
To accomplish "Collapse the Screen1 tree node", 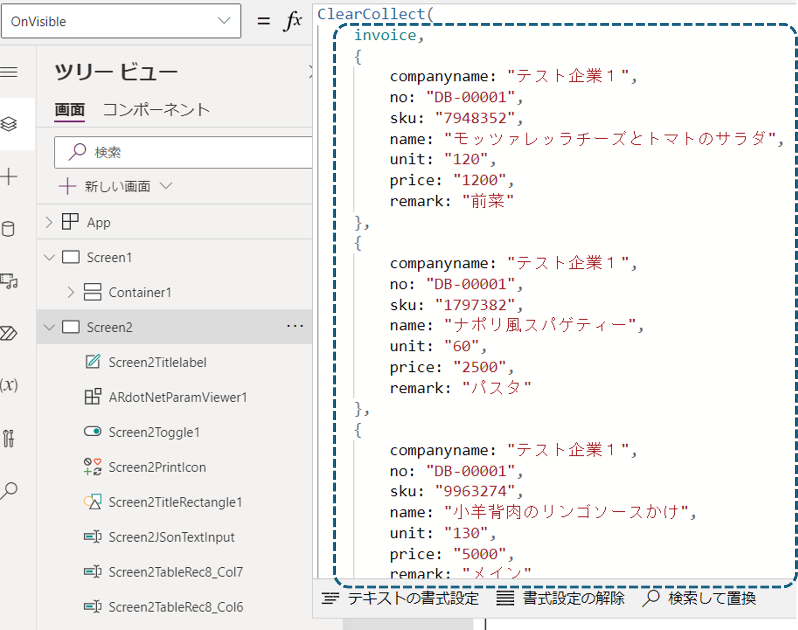I will point(49,257).
